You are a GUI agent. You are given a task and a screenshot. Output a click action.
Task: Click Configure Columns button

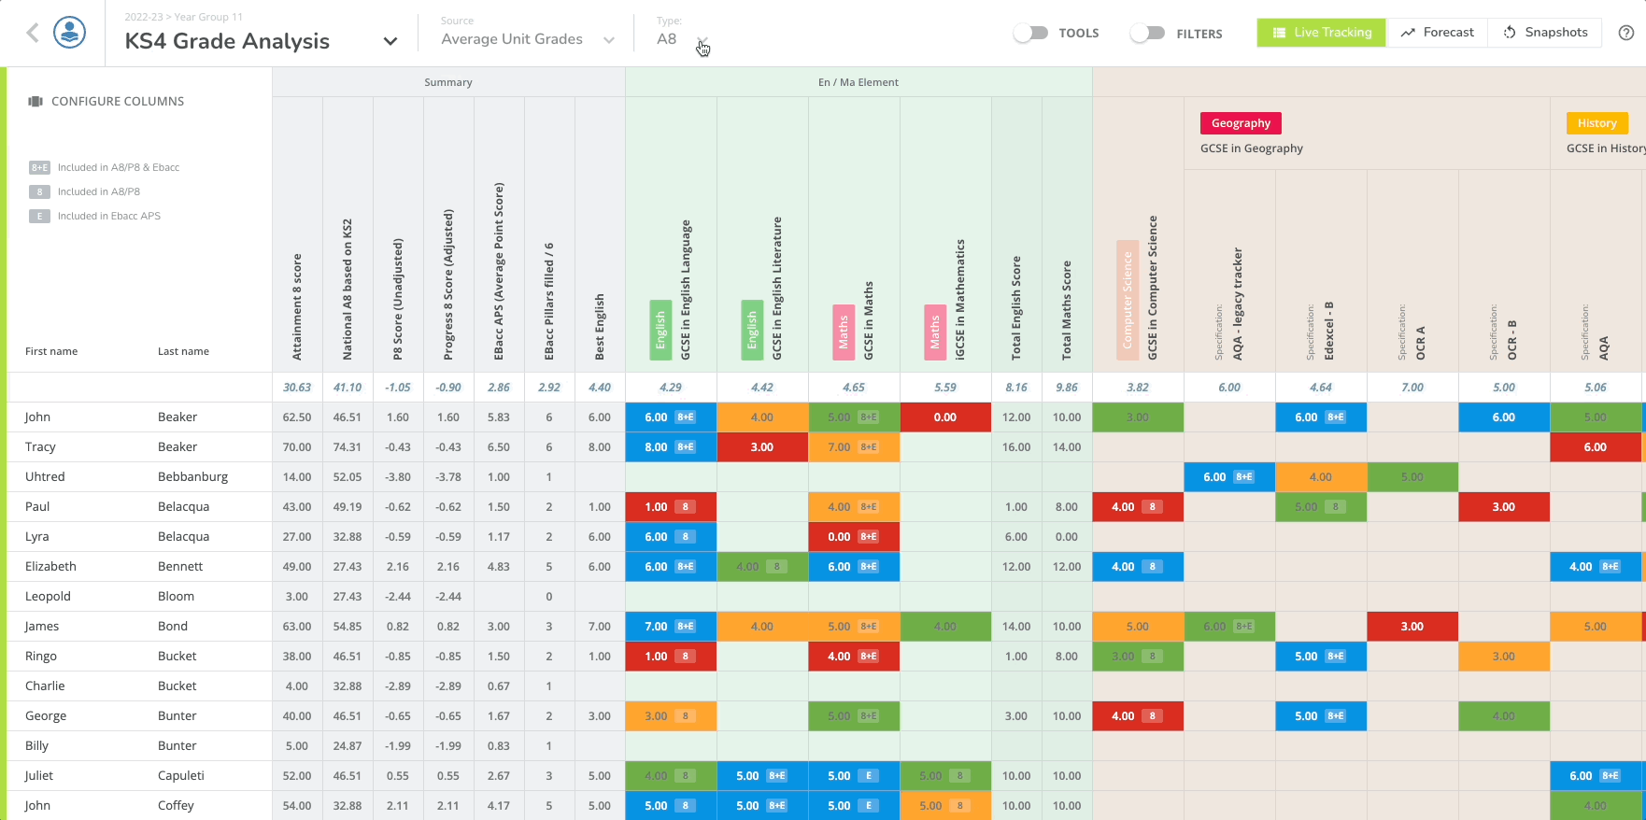(x=117, y=102)
